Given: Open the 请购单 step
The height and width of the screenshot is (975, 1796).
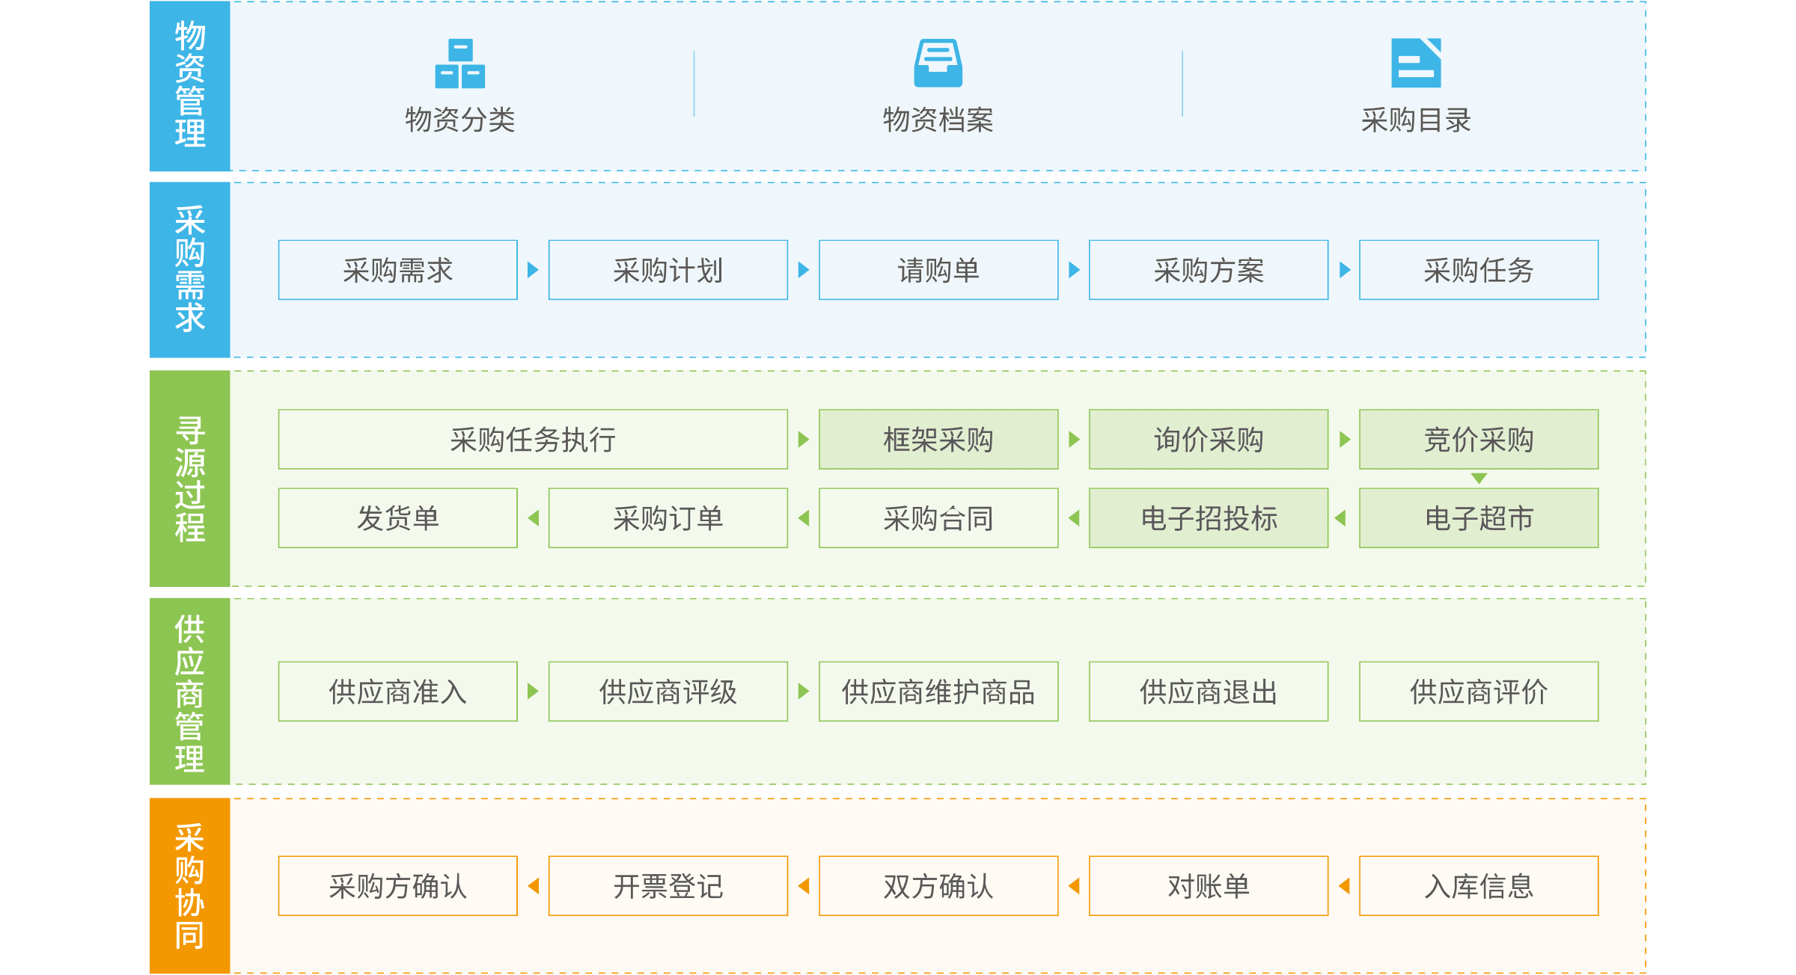Looking at the screenshot, I should pyautogui.click(x=938, y=270).
